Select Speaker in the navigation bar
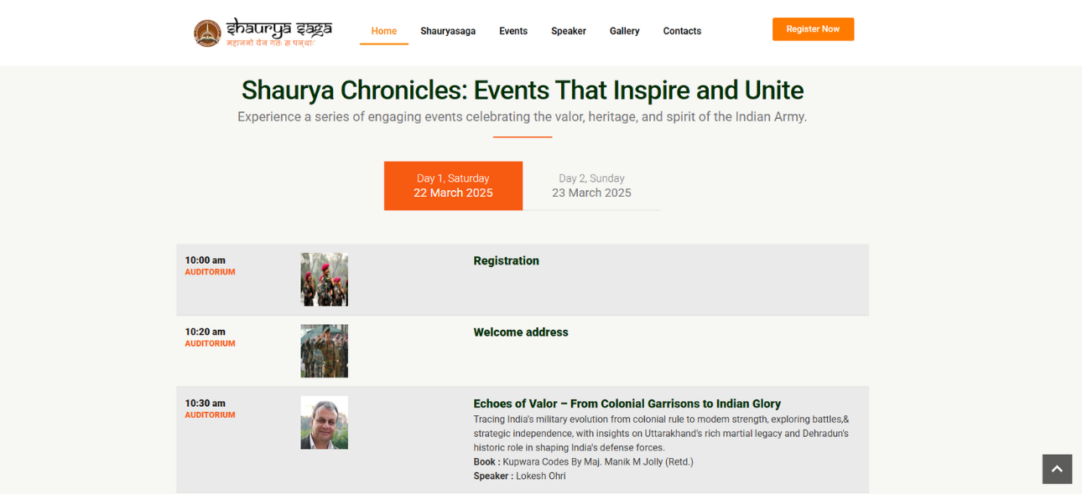 point(569,31)
